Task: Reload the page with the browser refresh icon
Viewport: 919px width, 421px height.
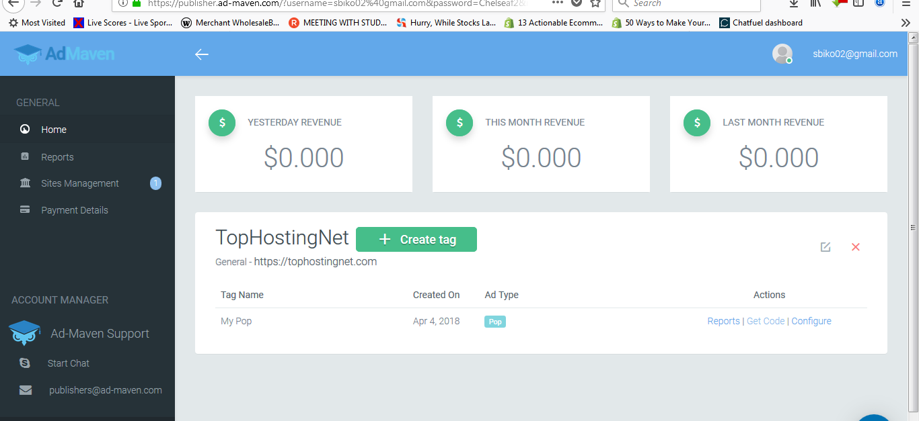Action: (57, 3)
